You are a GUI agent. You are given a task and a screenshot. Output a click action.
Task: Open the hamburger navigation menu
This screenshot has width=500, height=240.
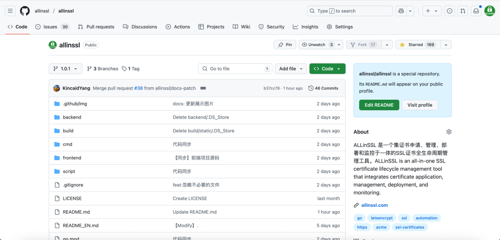pos(10,11)
